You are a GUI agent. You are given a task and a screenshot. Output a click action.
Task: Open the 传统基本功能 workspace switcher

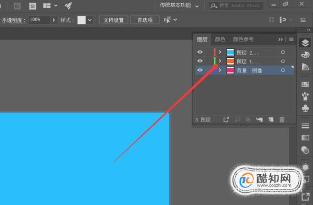point(179,6)
